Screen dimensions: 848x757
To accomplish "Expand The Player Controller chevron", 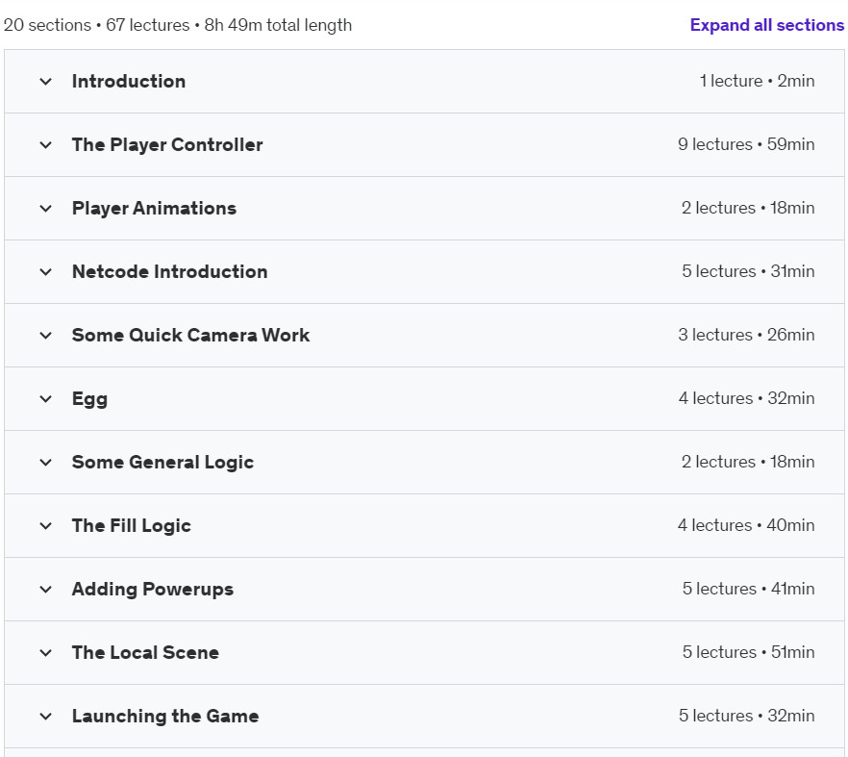I will (46, 145).
